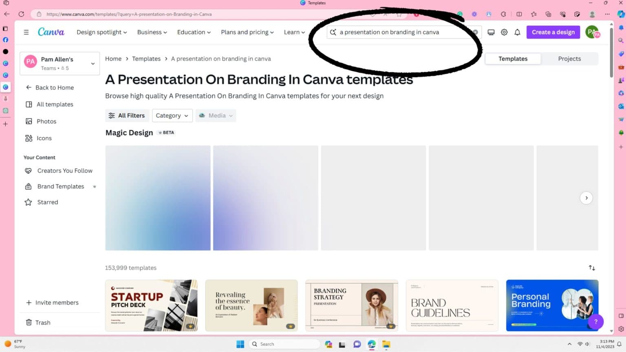Screen dimensions: 626x352
Task: Open the Category filter dropdown
Action: (172, 115)
